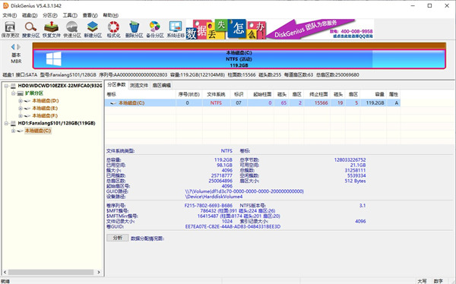
Task: Launch the 恢复文件 file recovery tool
Action: point(52,30)
